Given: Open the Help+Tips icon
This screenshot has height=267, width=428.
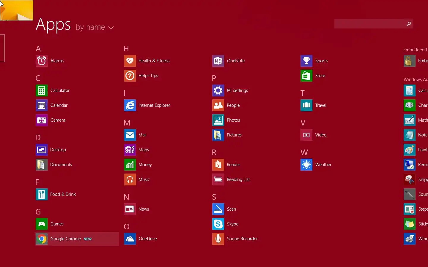Looking at the screenshot, I should pyautogui.click(x=130, y=76).
